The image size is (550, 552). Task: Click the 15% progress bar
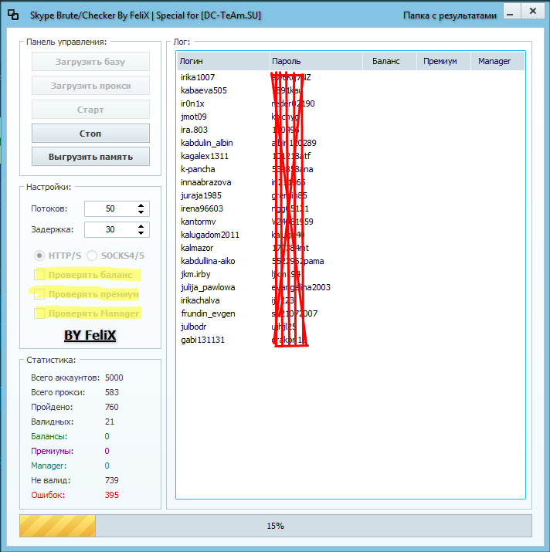point(276,526)
